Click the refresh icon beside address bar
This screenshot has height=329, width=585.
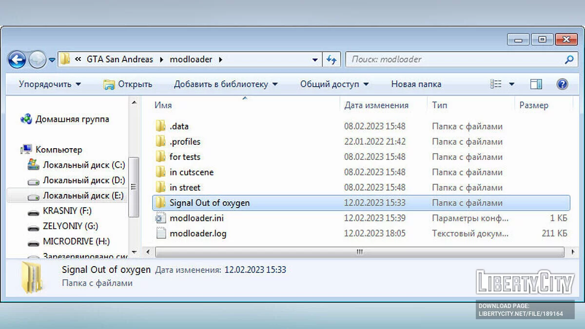[331, 59]
